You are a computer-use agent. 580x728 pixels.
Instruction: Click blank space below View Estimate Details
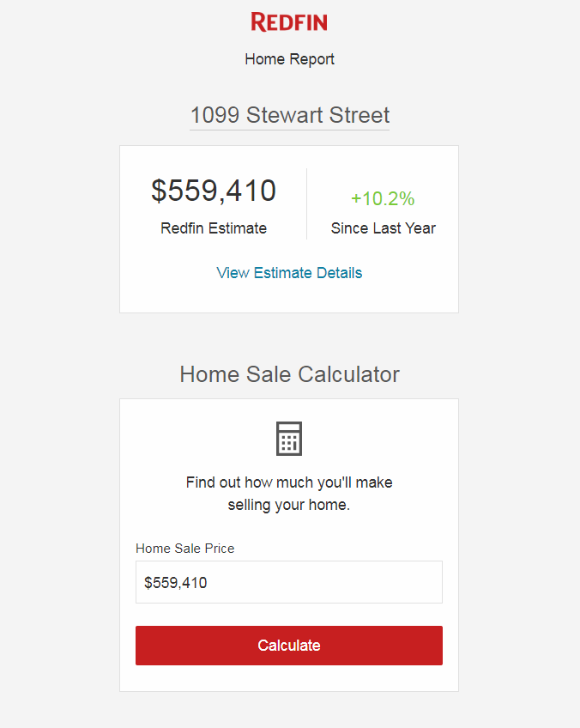pos(289,297)
